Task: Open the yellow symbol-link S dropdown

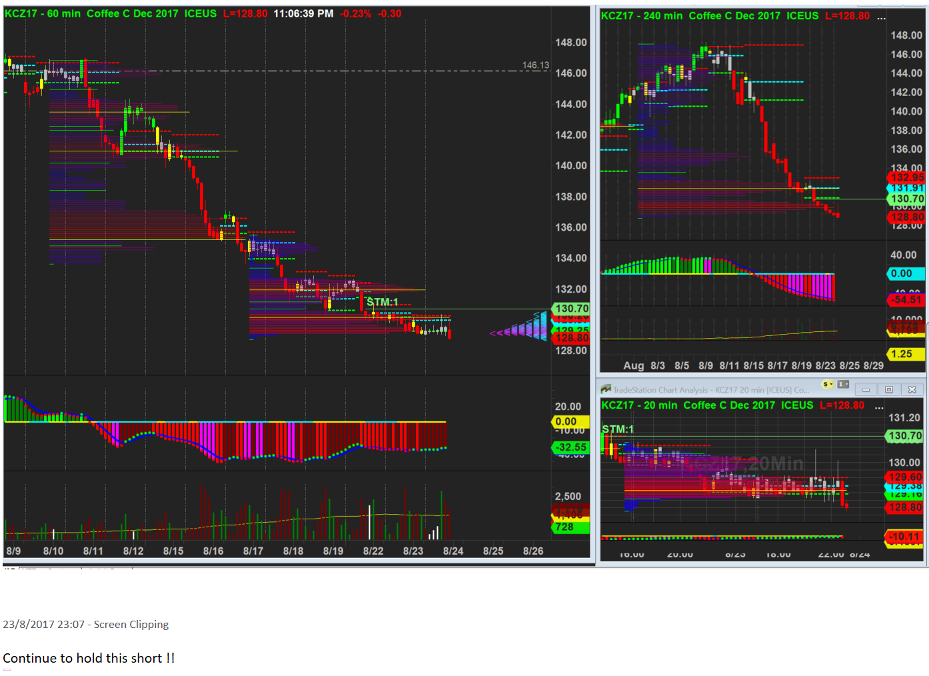Action: (x=828, y=385)
